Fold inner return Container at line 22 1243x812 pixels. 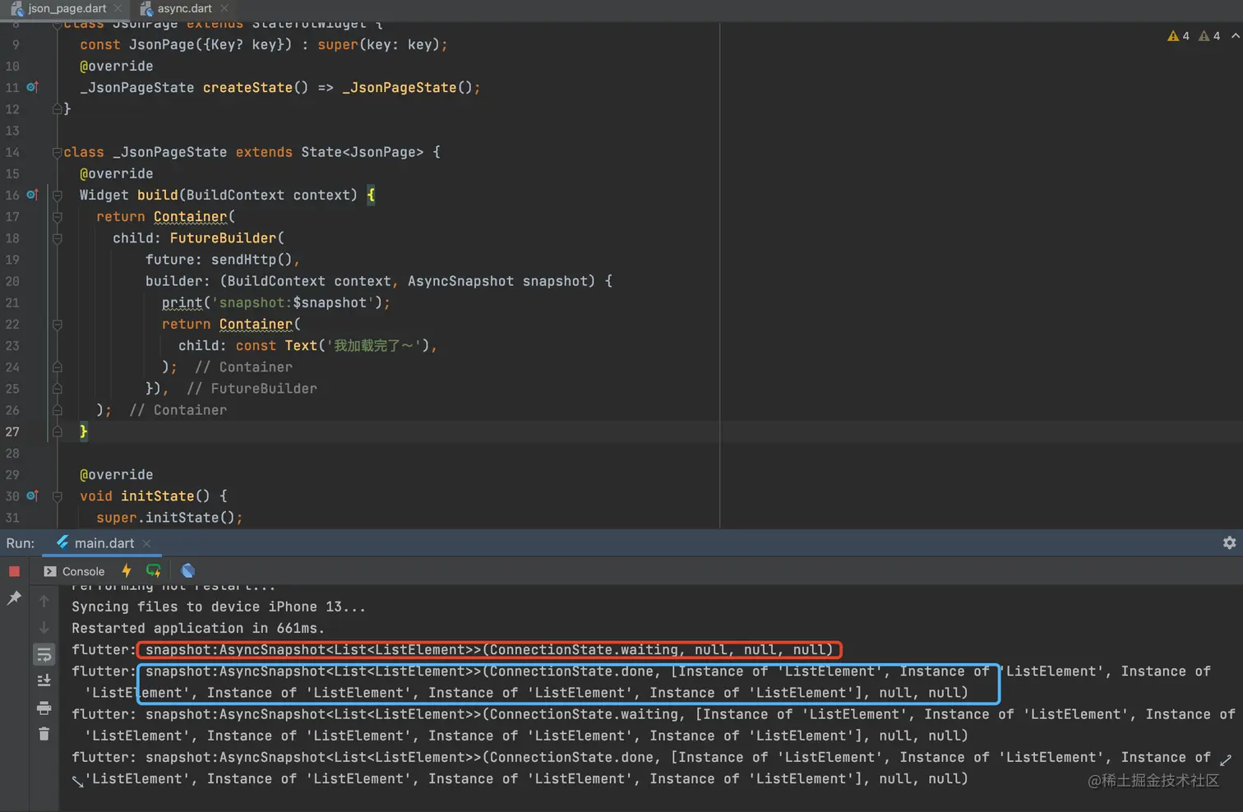click(x=57, y=325)
